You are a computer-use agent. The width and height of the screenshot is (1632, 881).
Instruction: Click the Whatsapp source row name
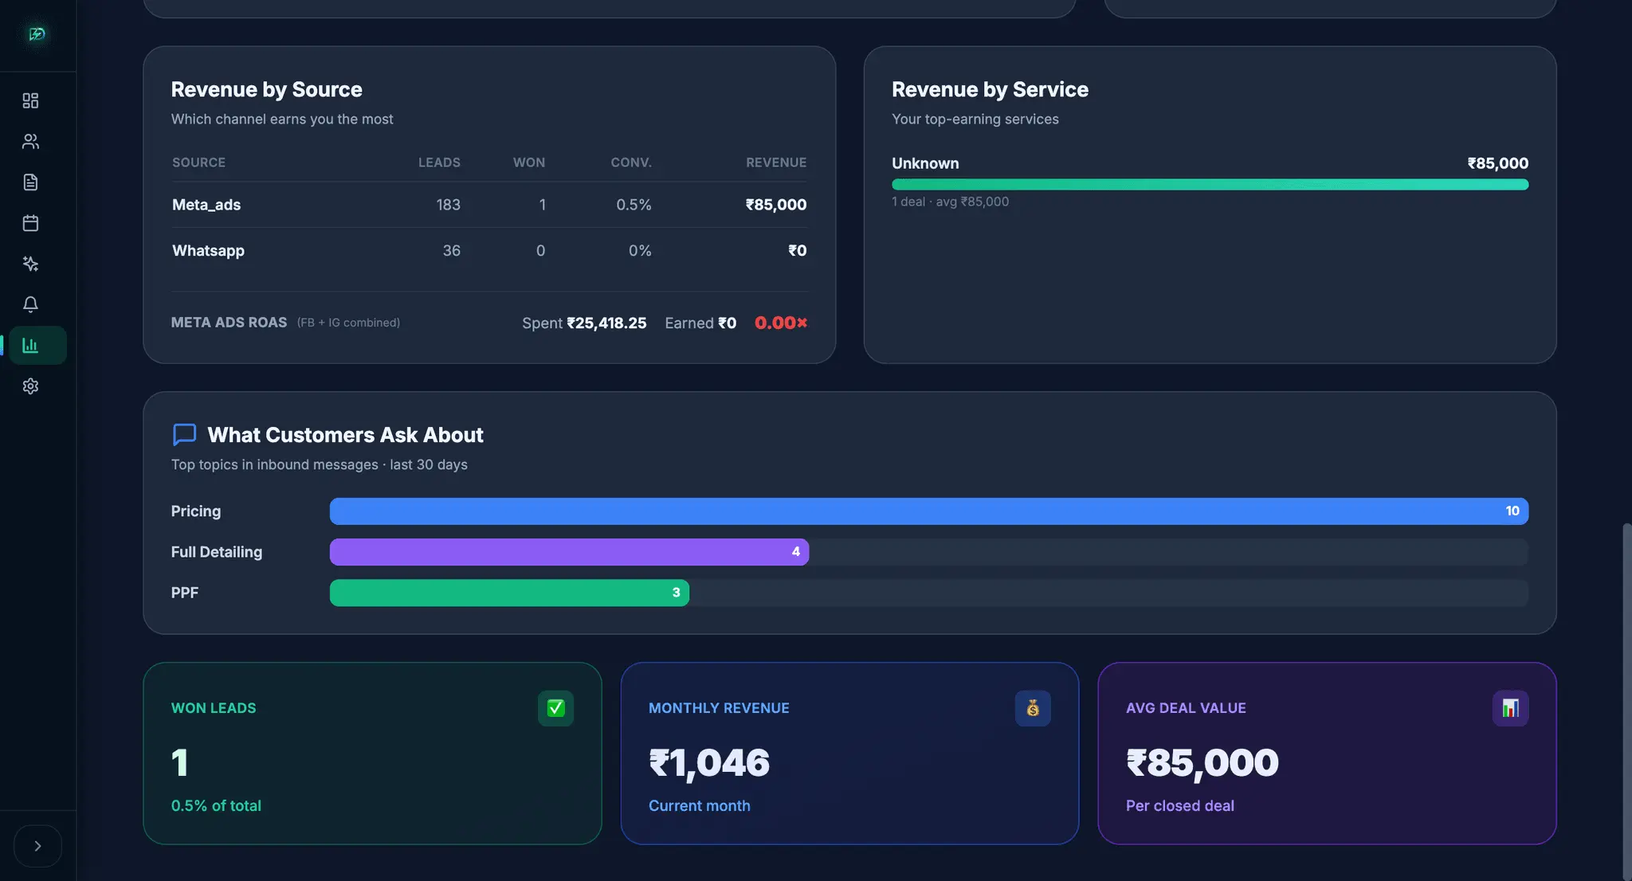click(x=208, y=251)
